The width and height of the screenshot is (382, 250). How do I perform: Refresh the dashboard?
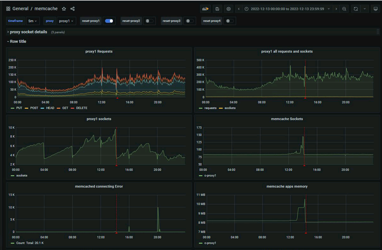[x=356, y=9]
